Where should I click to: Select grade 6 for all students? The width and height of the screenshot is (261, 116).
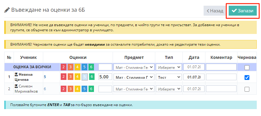click(x=91, y=67)
